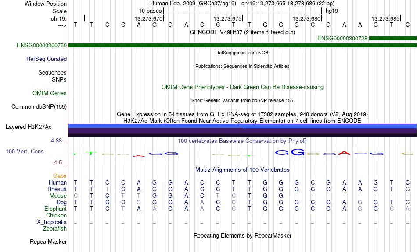Viewport: 417px width, 252px height.
Task: Click the Dog species row label
Action: tap(62, 202)
